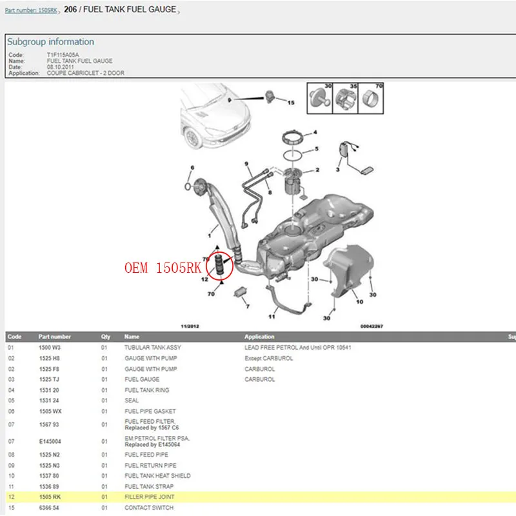Image resolution: width=516 pixels, height=516 pixels.
Task: Click callout number 15 in diagram
Action: (291, 103)
